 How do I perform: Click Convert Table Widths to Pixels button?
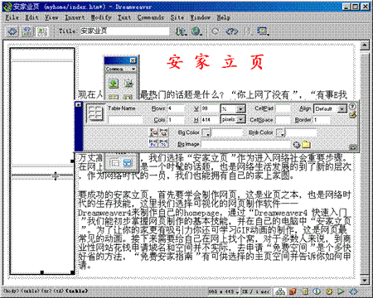(x=153, y=143)
